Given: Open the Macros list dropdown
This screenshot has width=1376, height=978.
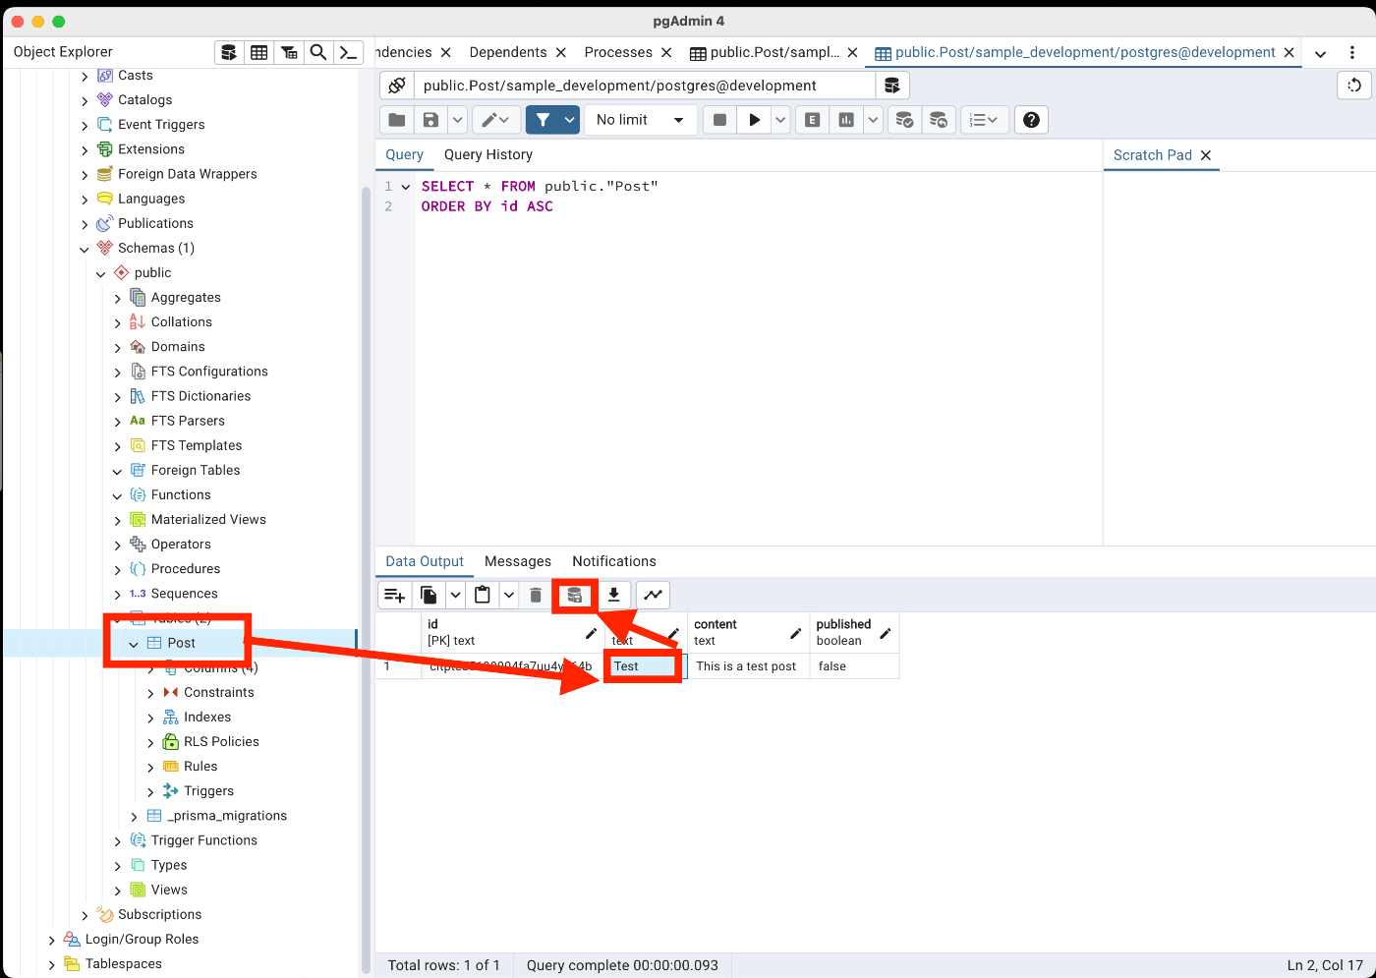Looking at the screenshot, I should pos(984,120).
